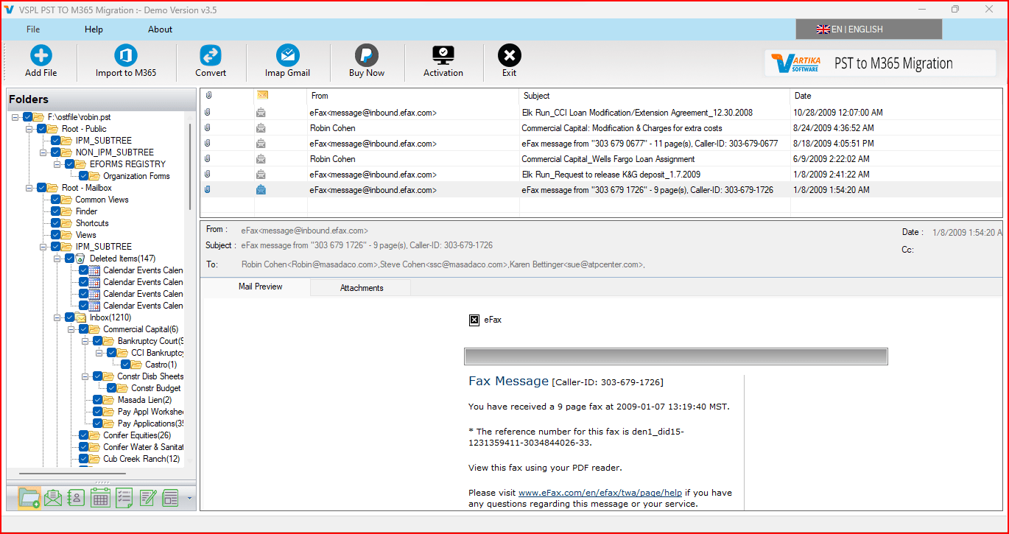
Task: Click the first Calendar Events calendar icon
Action: tap(95, 270)
